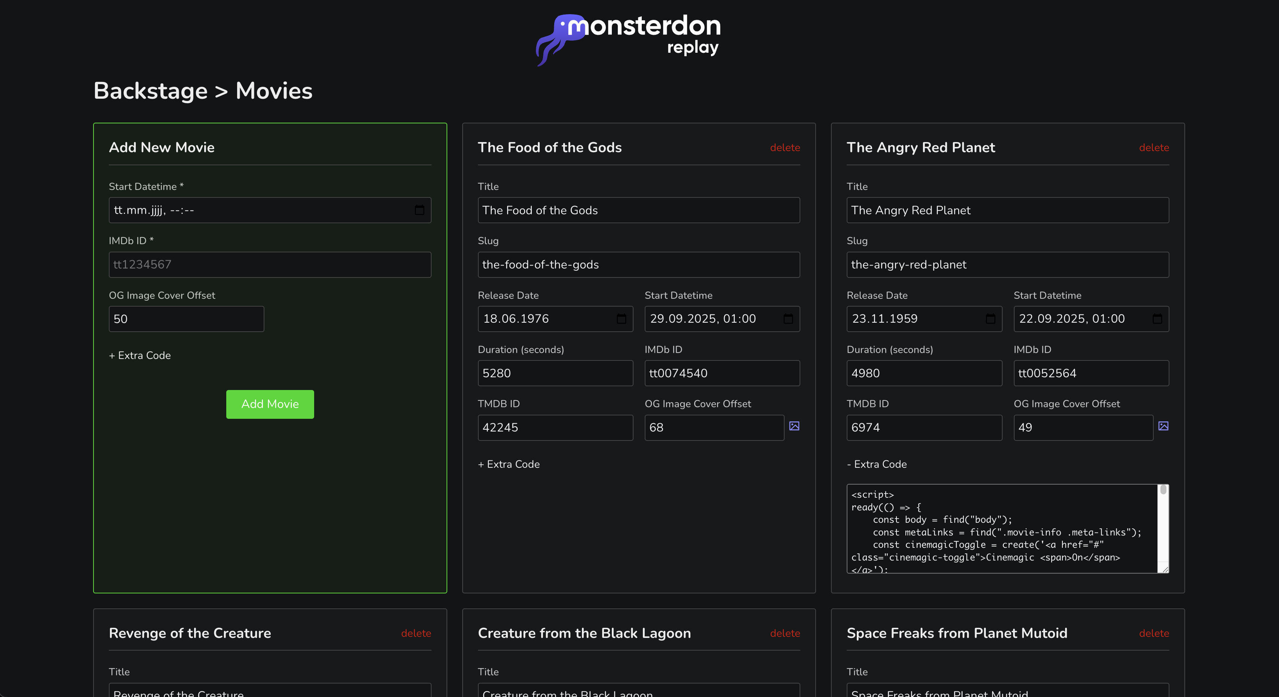Image resolution: width=1279 pixels, height=697 pixels.
Task: Open the Start Datetime calendar picker in Add New Movie
Action: (x=420, y=210)
